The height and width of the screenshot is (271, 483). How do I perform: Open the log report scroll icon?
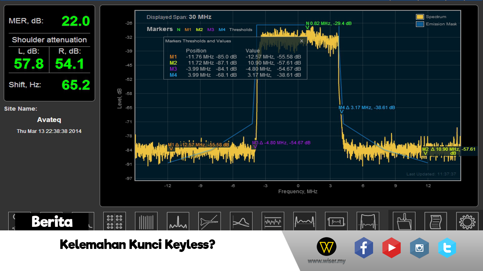click(436, 221)
